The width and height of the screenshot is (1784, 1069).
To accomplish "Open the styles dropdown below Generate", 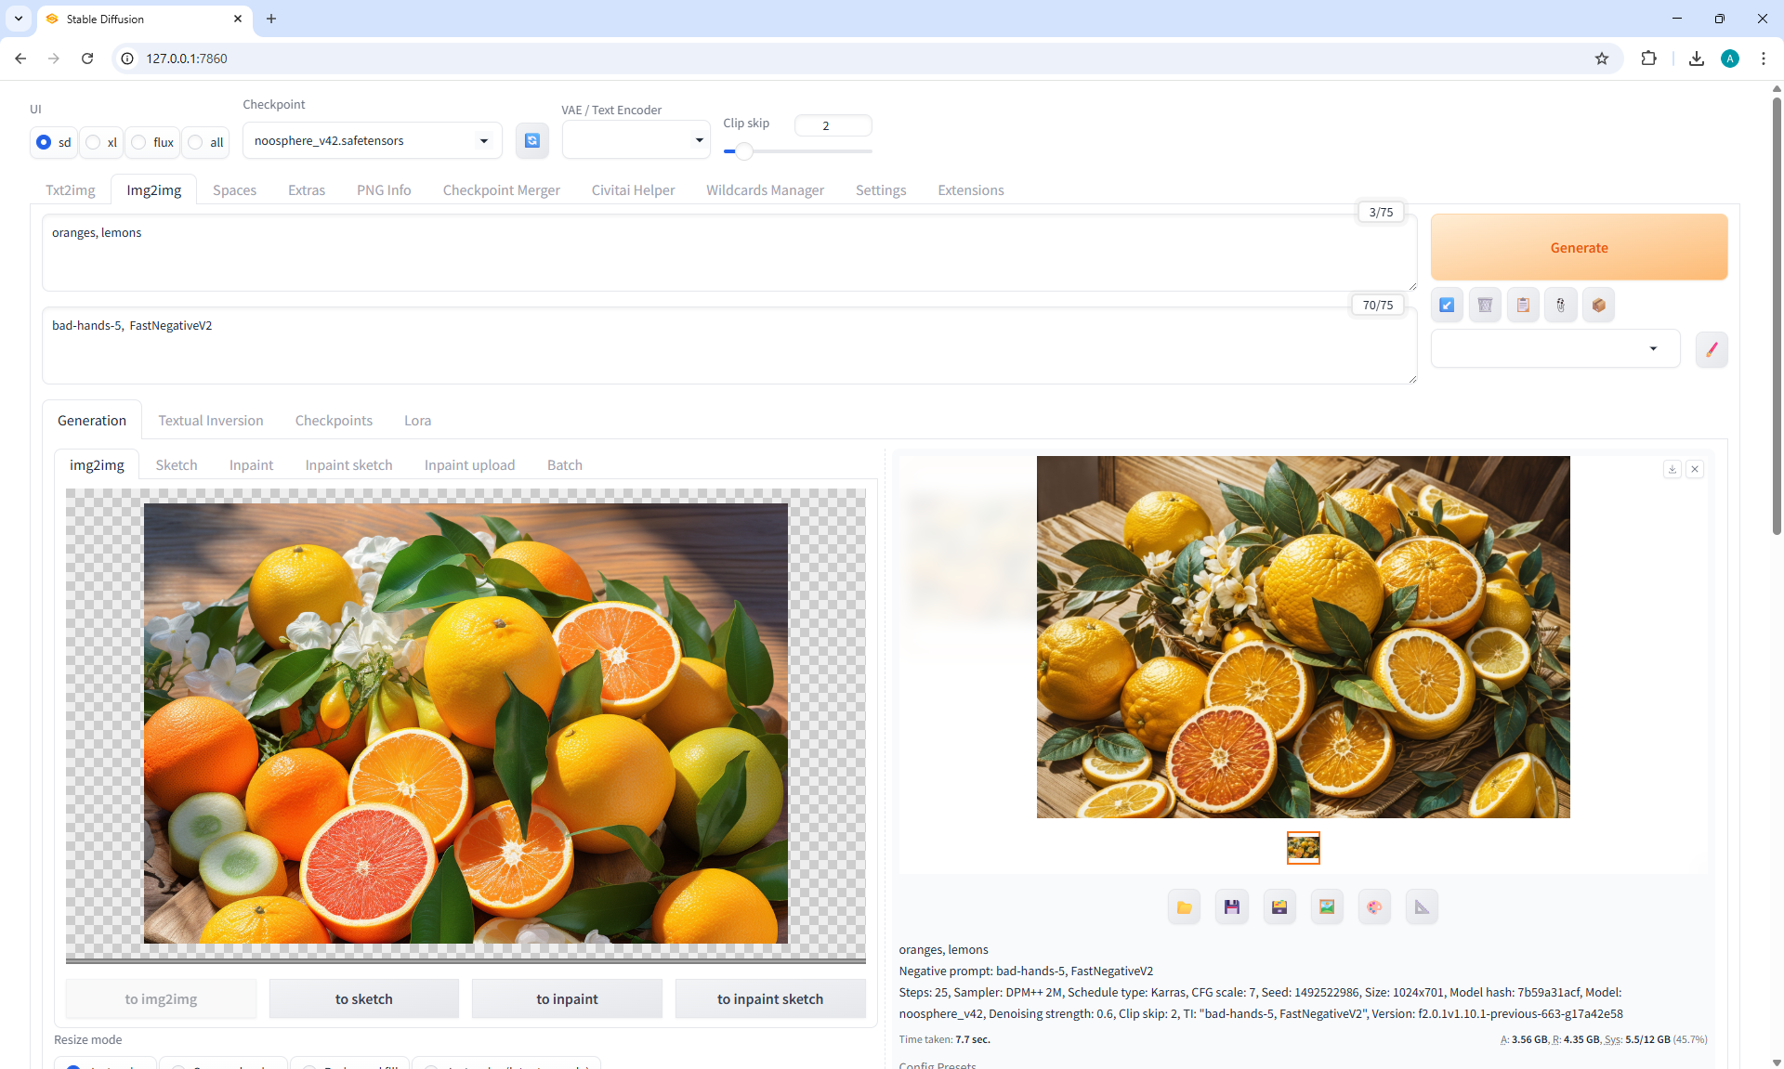I will click(x=1554, y=349).
